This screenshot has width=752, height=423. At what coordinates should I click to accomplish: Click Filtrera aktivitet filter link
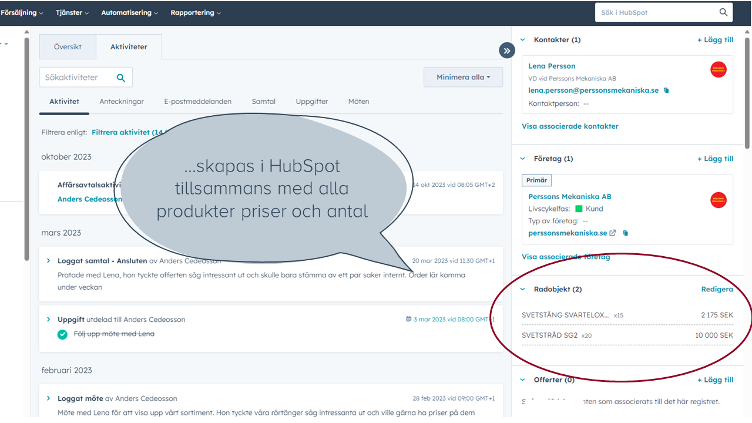[128, 133]
